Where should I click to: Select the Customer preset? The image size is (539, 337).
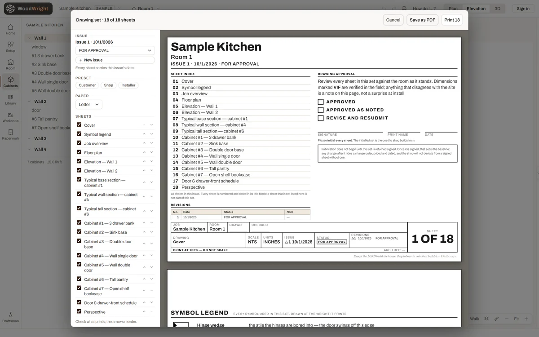tap(87, 85)
